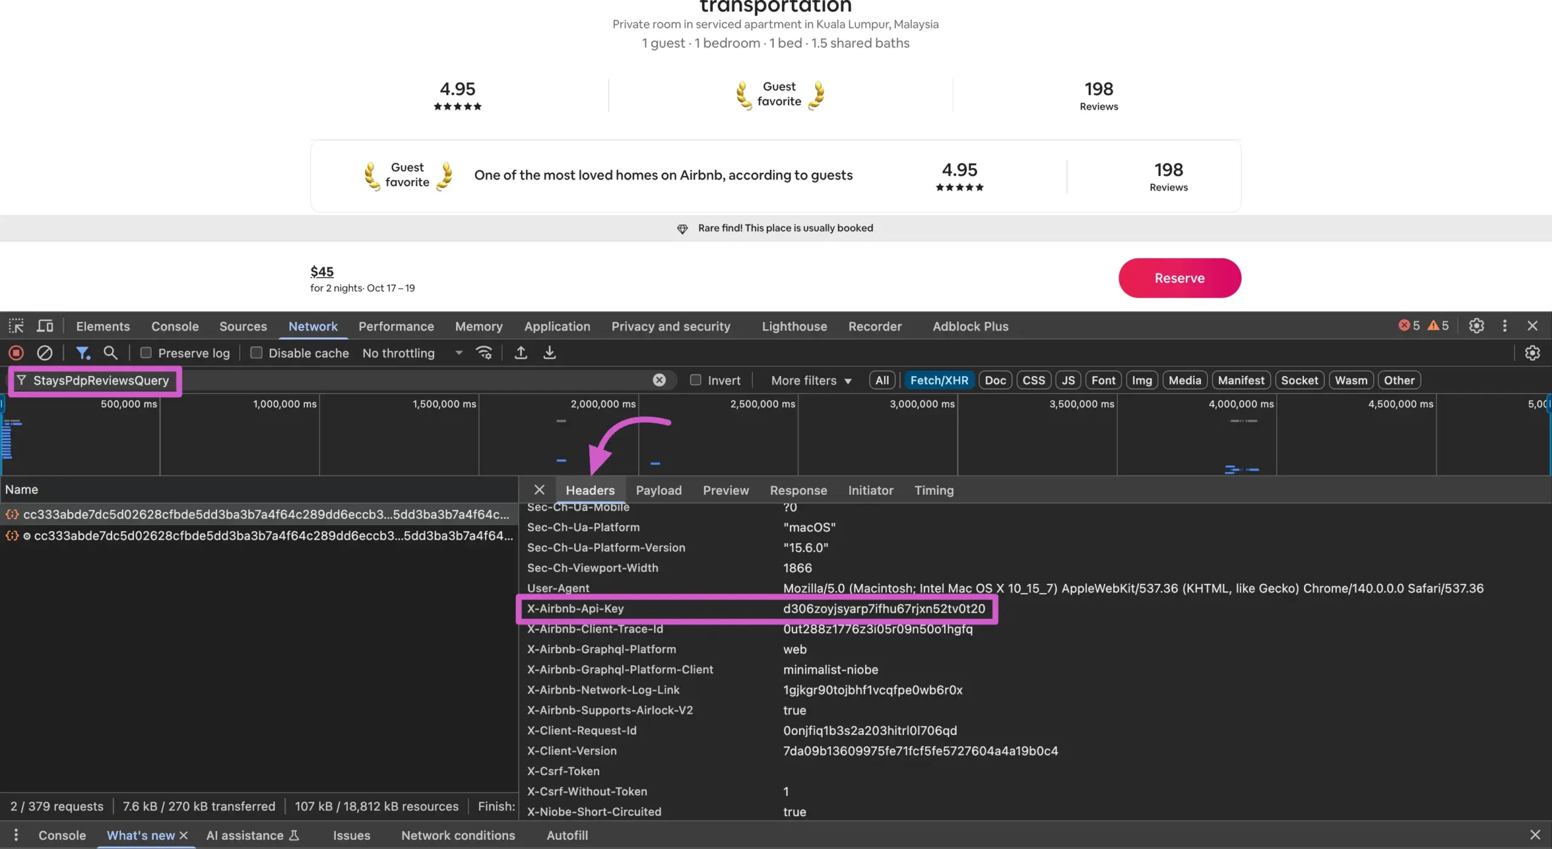Select the Img resource type filter
The width and height of the screenshot is (1552, 849).
pyautogui.click(x=1142, y=381)
